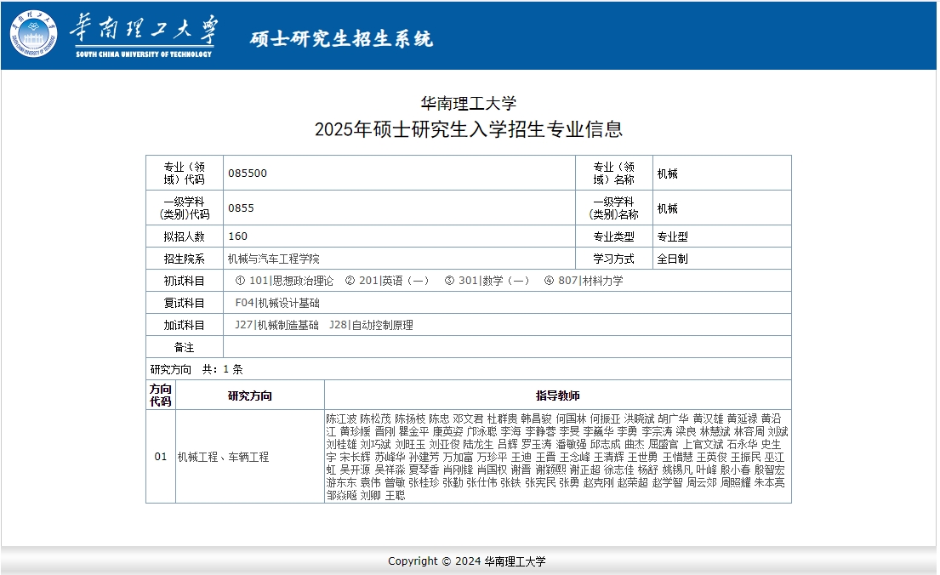Click the 华南理工大学 calligraphy logo text
Screen dimensions: 940x575
[144, 29]
